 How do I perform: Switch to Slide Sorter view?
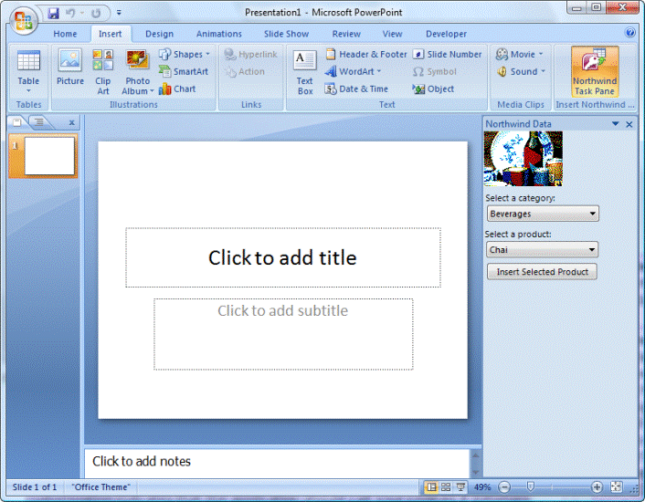click(446, 487)
